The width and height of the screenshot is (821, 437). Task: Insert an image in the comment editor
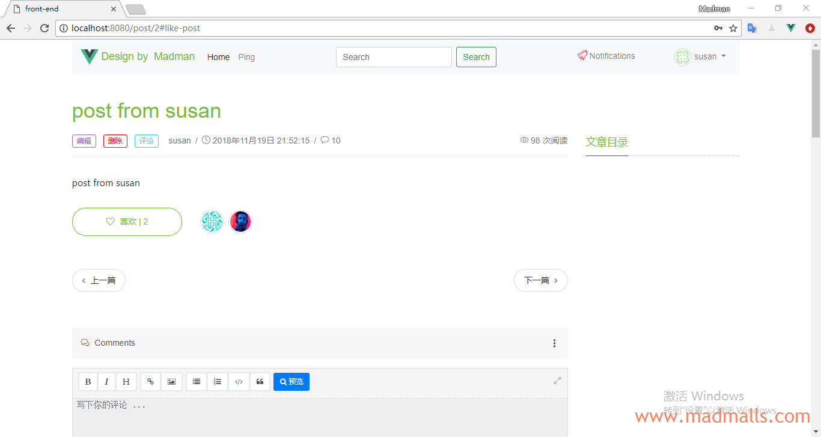(x=171, y=382)
